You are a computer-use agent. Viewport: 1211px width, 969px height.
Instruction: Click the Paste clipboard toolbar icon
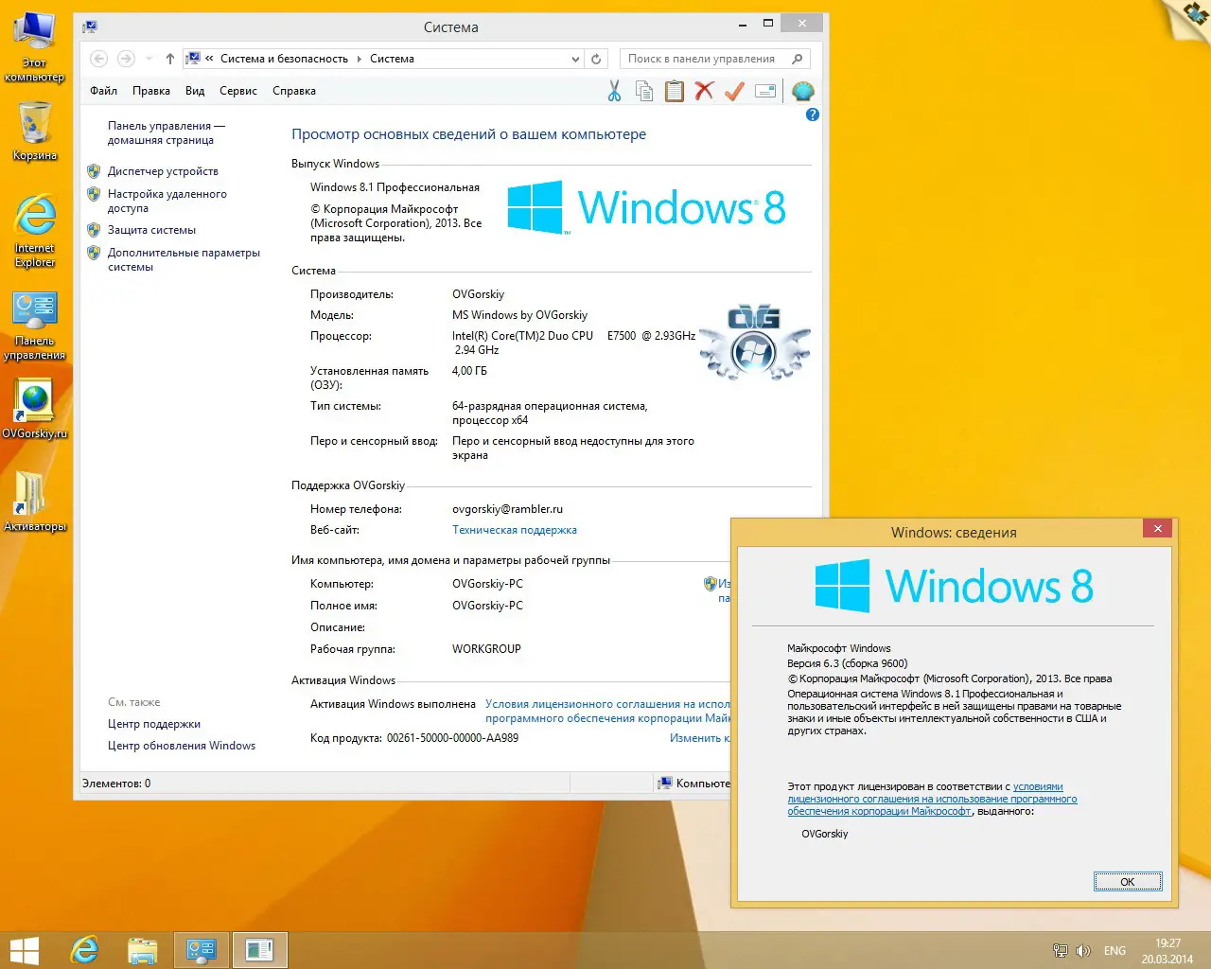pyautogui.click(x=675, y=91)
